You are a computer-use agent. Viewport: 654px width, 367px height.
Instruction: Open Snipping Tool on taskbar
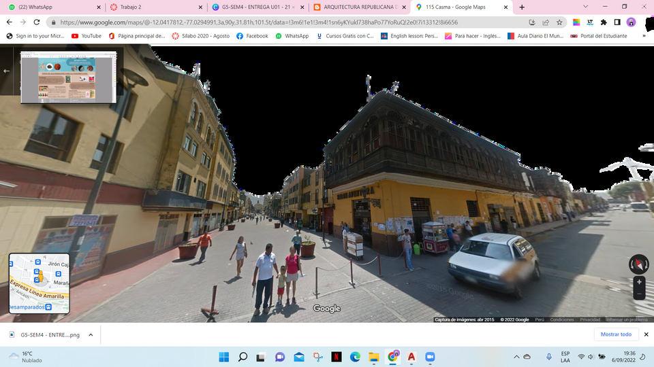[318, 357]
